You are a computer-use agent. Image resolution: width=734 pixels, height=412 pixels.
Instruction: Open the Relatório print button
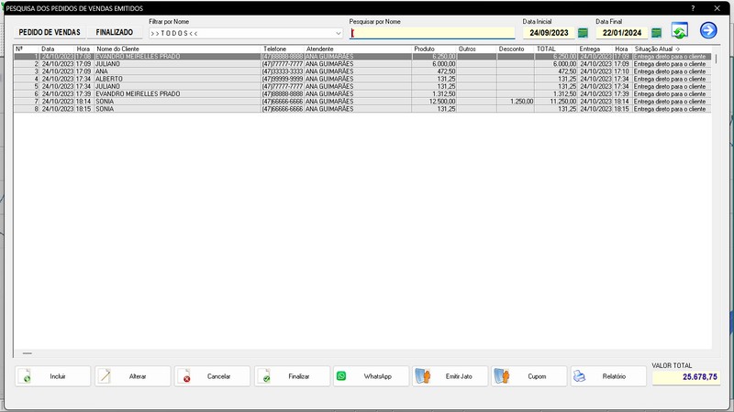608,376
